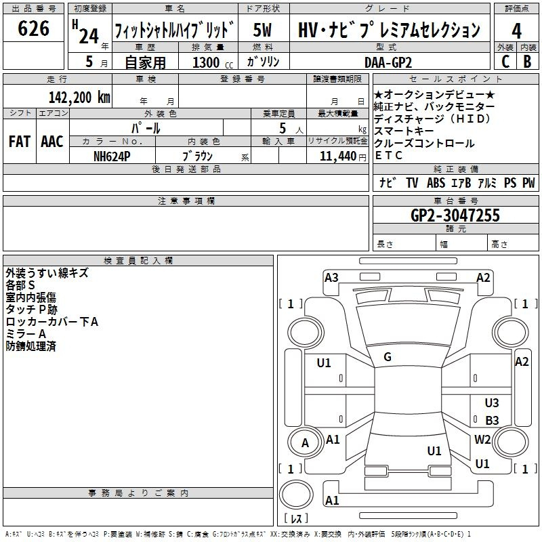Click the wheel circle marked A

click(x=306, y=442)
